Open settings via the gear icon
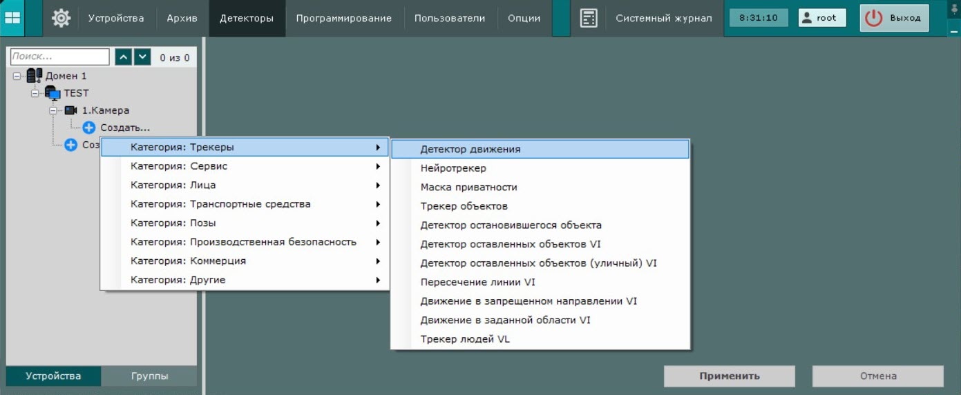The image size is (961, 395). tap(61, 18)
